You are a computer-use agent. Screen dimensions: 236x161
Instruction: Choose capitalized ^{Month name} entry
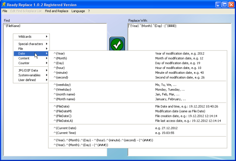click(138, 99)
